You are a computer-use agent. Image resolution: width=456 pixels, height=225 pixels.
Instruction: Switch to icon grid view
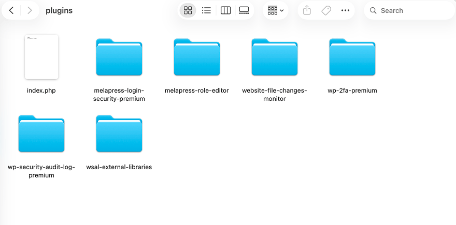[x=188, y=11]
